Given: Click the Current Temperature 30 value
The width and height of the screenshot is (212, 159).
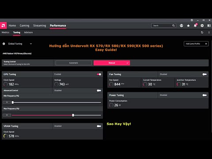Looking at the screenshot, I should pos(150,84).
